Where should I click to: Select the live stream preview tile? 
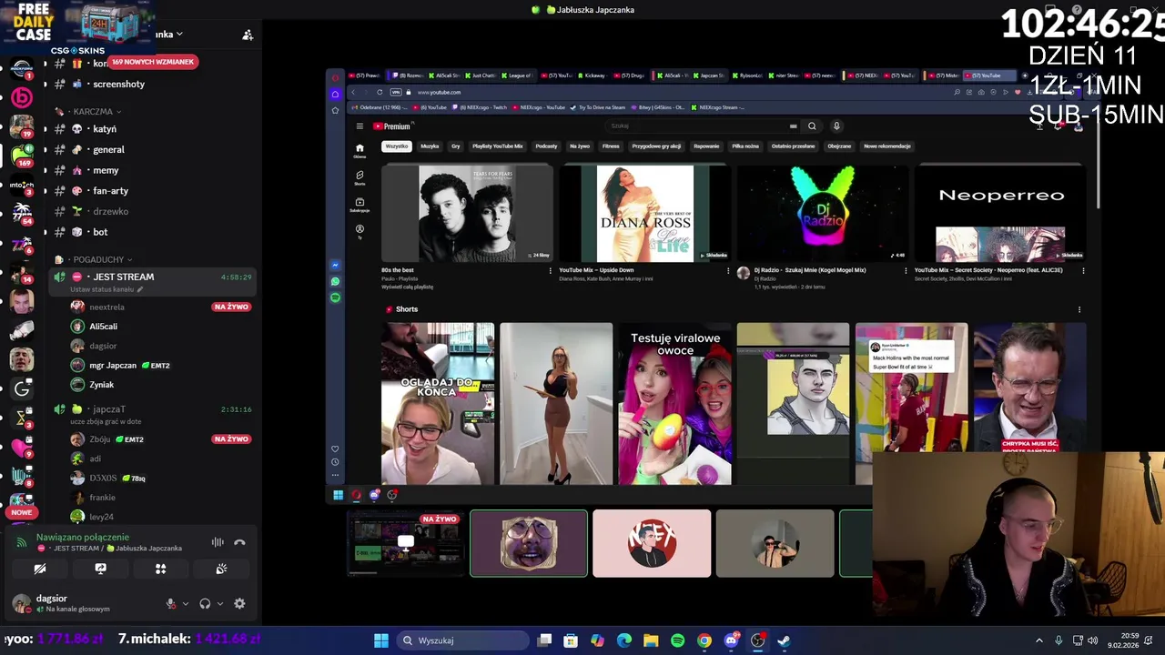pyautogui.click(x=406, y=543)
